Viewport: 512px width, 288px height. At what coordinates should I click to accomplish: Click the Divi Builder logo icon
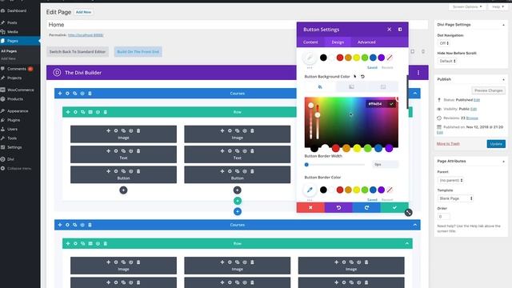pyautogui.click(x=57, y=73)
